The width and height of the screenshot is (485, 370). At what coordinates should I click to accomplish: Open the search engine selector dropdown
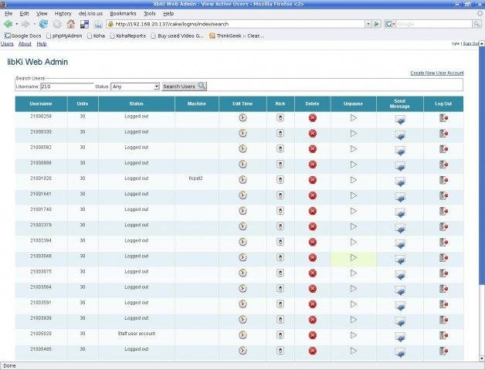pos(391,24)
